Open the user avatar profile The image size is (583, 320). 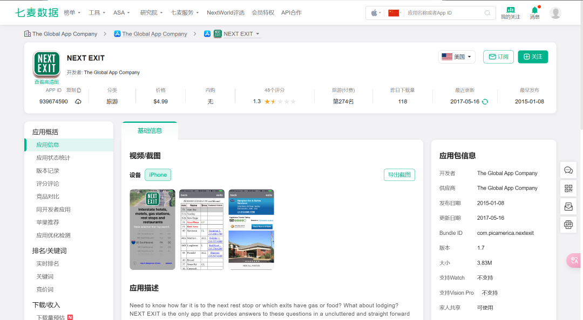coord(555,12)
